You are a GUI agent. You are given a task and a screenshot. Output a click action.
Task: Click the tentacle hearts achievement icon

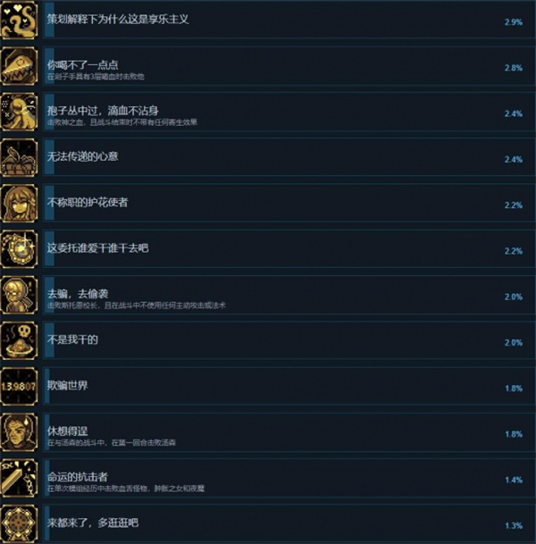click(x=19, y=20)
